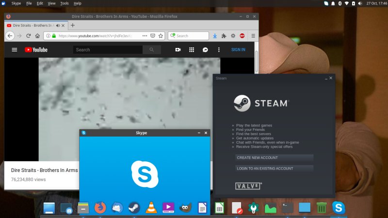Viewport: 388px width, 218px height.
Task: Open the puzzle-piece extension icon
Action: pos(224,36)
